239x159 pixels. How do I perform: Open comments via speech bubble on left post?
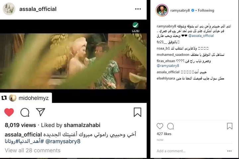[x=25, y=112]
